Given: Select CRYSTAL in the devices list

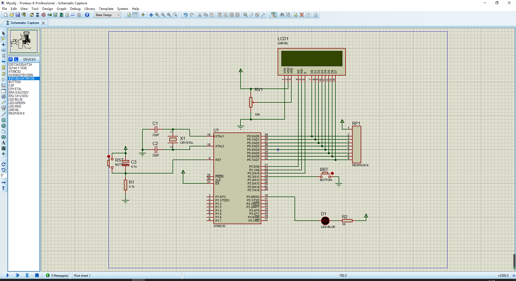Looking at the screenshot, I should coord(24,89).
